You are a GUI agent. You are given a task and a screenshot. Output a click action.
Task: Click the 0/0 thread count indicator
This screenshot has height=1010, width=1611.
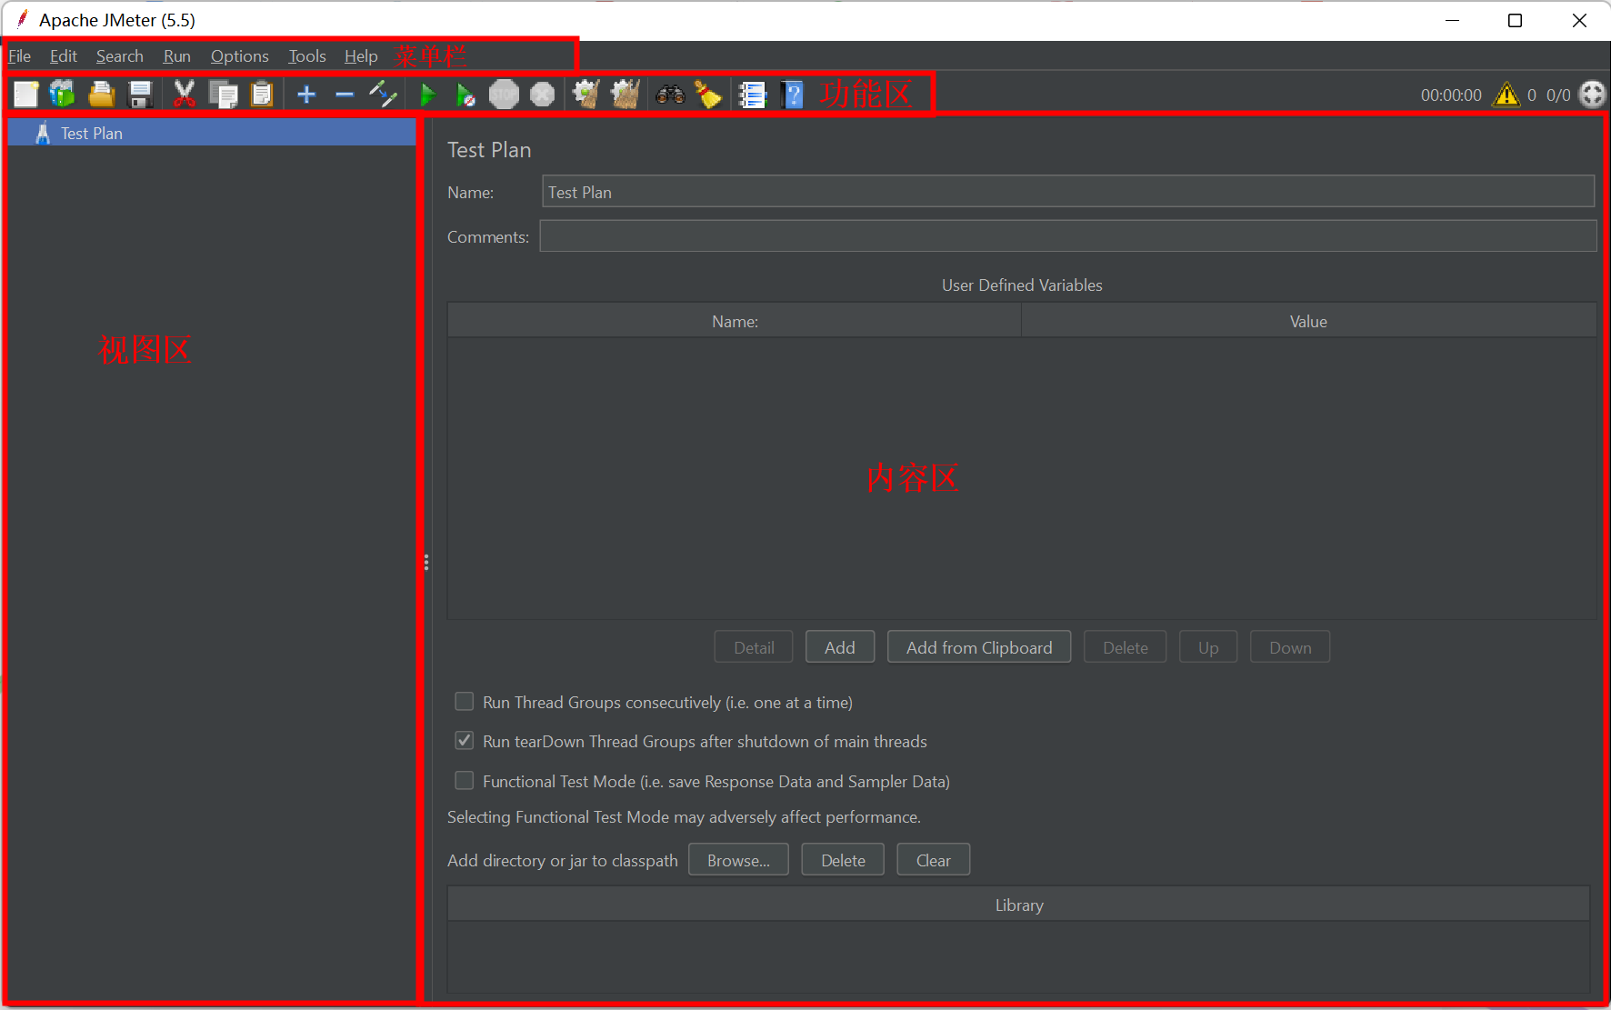pyautogui.click(x=1558, y=95)
